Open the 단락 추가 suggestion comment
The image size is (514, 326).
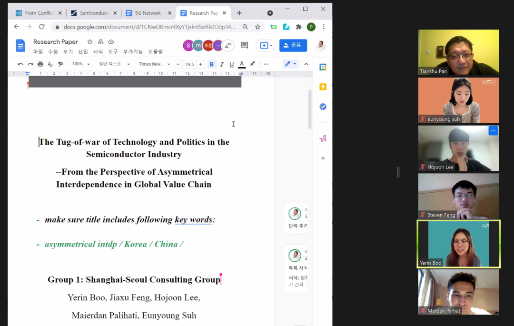[x=296, y=218]
